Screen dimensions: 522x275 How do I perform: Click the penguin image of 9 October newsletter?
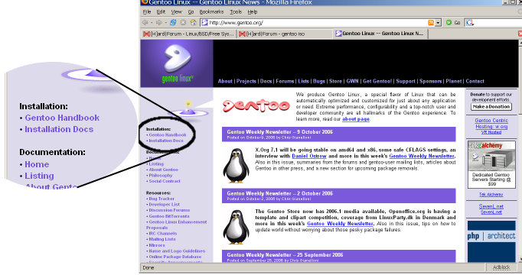[x=236, y=165]
